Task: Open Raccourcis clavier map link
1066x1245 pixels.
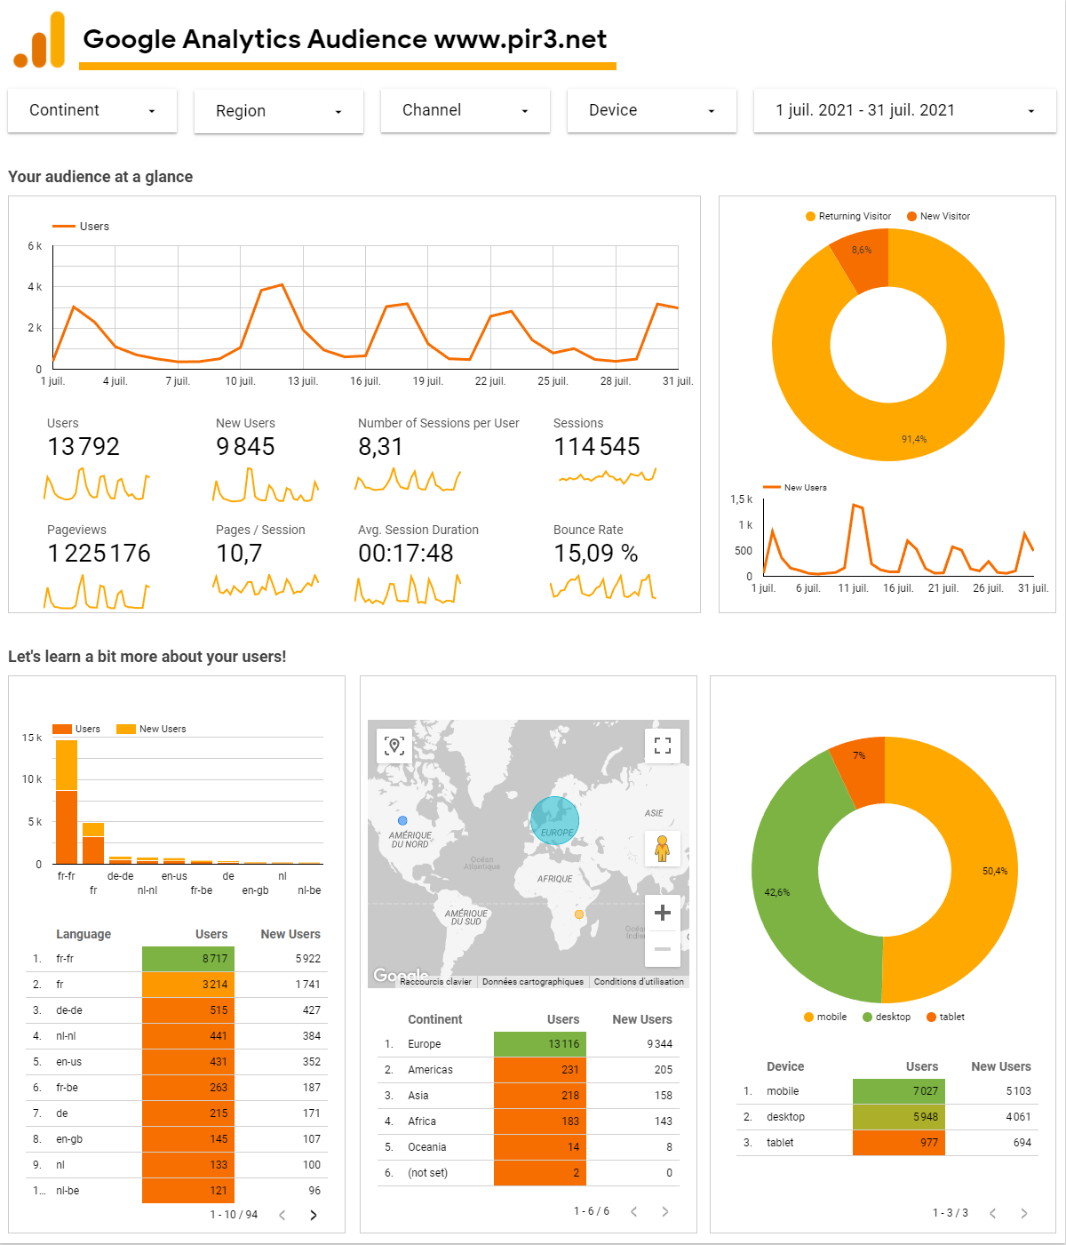Action: [x=435, y=982]
